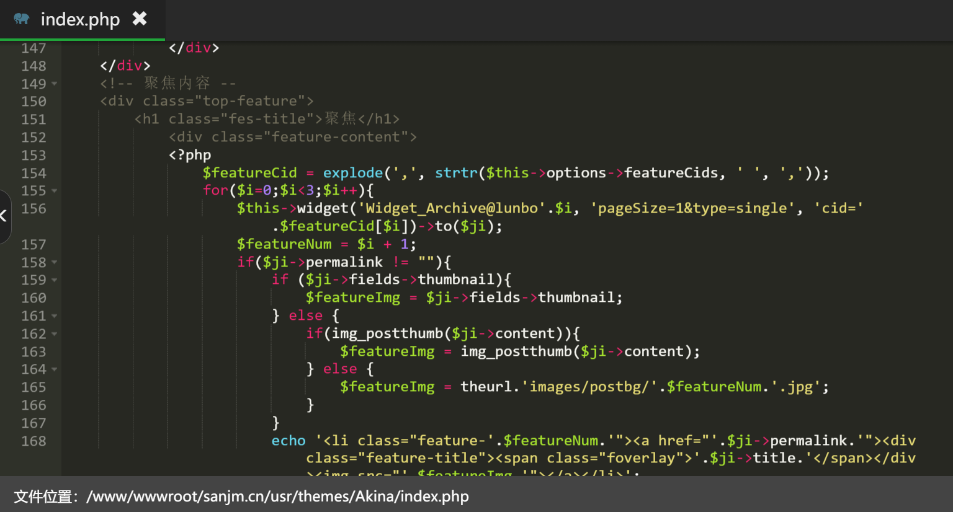The height and width of the screenshot is (512, 953).
Task: Click line number 147 in the gutter
Action: pyautogui.click(x=34, y=48)
